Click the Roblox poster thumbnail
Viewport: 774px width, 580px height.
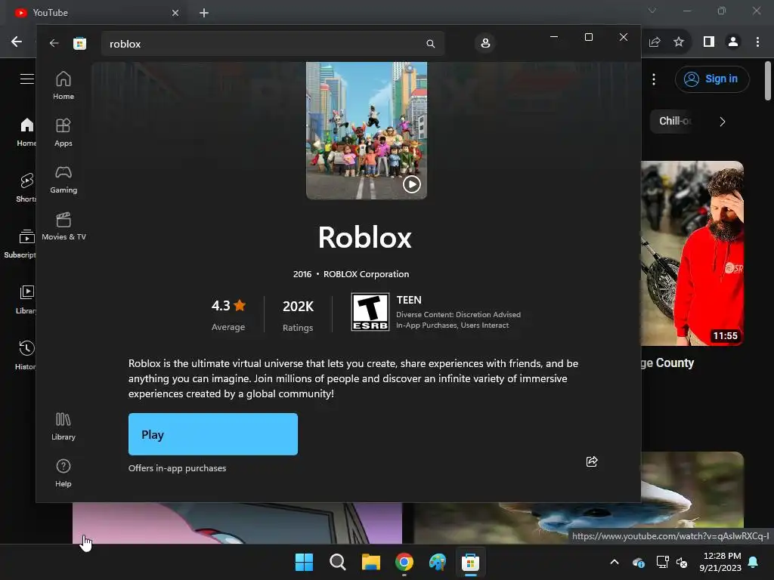[367, 131]
